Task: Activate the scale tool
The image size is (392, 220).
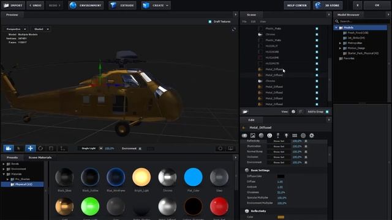Action: [51, 148]
